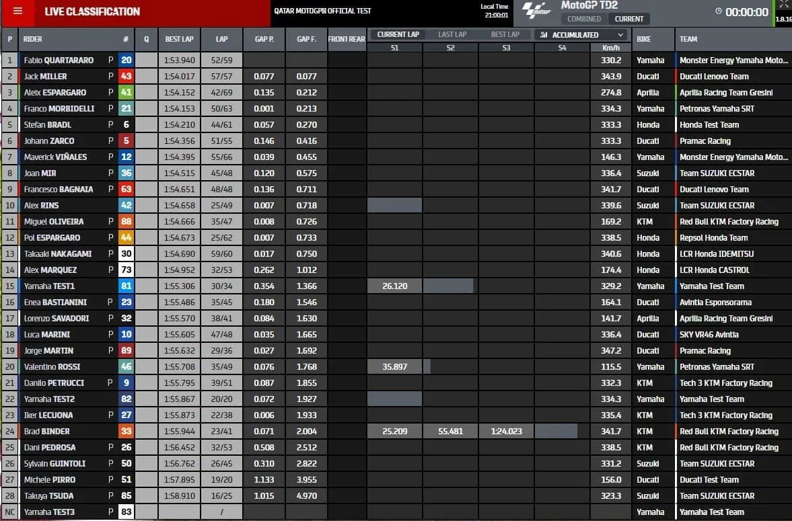Select rider Brad BINDER
This screenshot has height=521, width=792.
46,432
